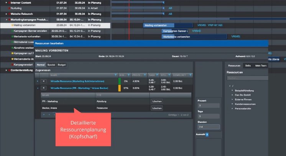Click X beside PR - Marketing virtual resource
Image resolution: width=286 pixels, height=156 pixels.
[43, 88]
